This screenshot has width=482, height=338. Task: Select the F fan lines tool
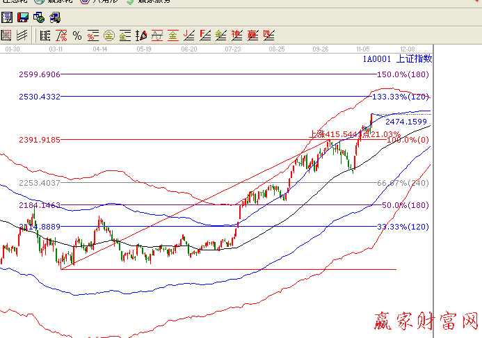[204, 35]
